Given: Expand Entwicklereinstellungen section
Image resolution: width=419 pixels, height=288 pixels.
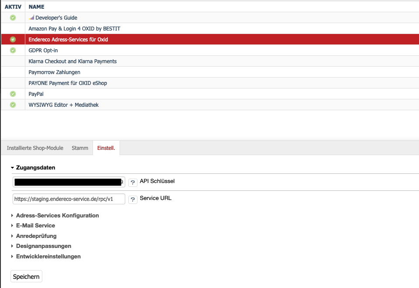Looking at the screenshot, I should click(x=46, y=257).
